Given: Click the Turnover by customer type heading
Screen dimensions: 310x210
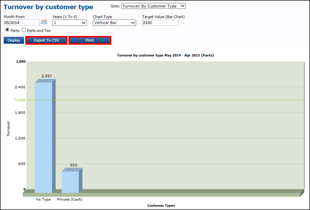Looking at the screenshot, I should [x=48, y=7].
